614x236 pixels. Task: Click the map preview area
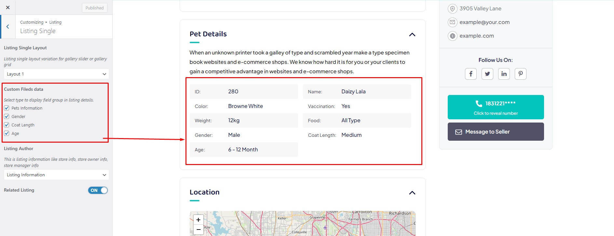tap(303, 224)
